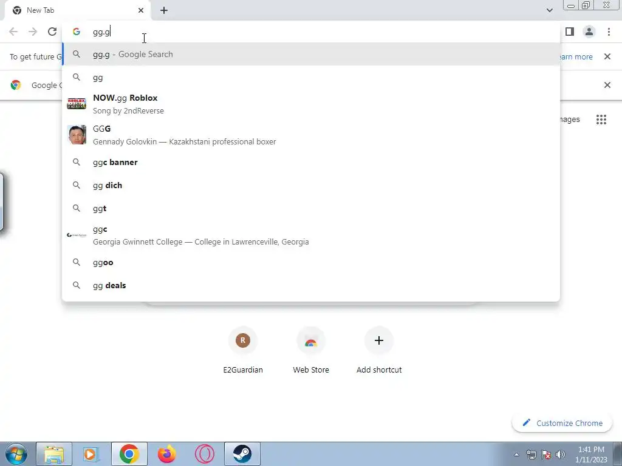Image resolution: width=622 pixels, height=466 pixels.
Task: Open the Windows Start menu
Action: click(16, 454)
